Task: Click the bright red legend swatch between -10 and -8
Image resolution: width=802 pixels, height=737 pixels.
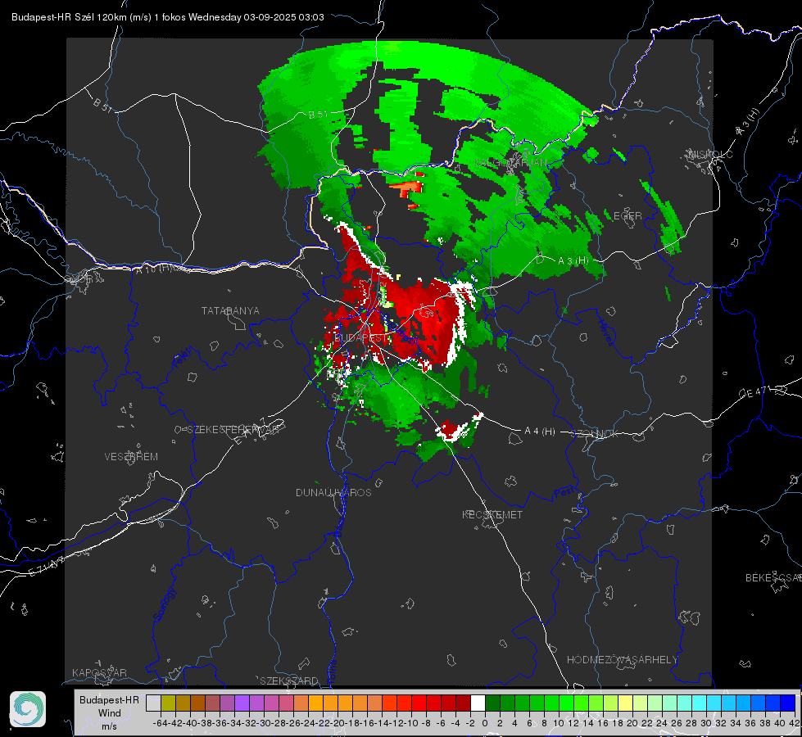Action: pyautogui.click(x=419, y=703)
